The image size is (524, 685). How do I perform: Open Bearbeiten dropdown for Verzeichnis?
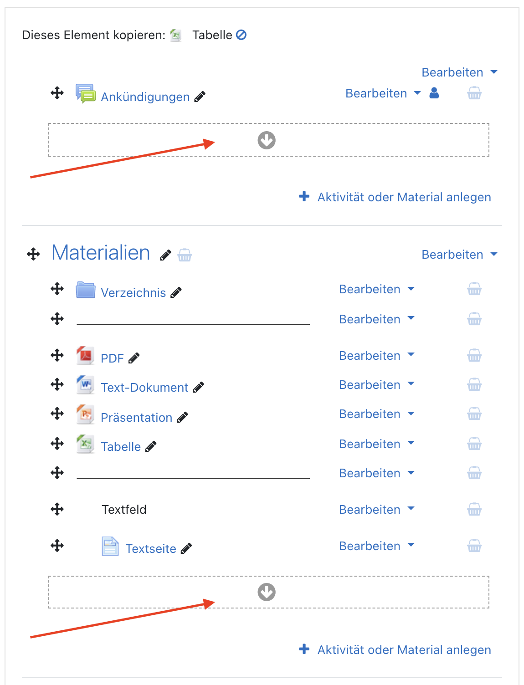[377, 289]
